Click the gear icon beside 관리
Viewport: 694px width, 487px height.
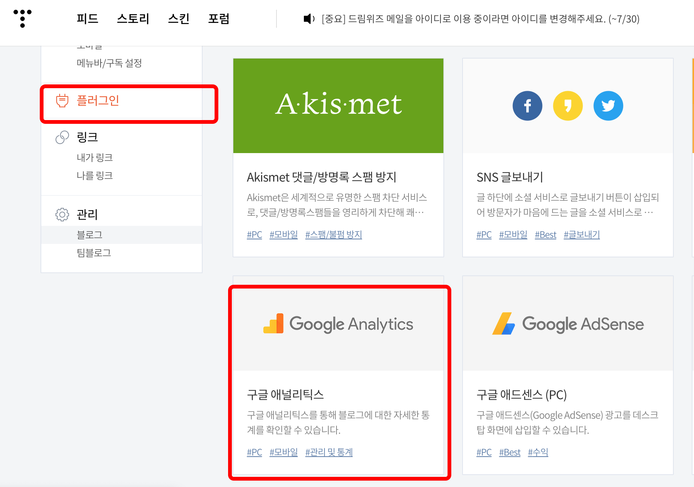(62, 215)
